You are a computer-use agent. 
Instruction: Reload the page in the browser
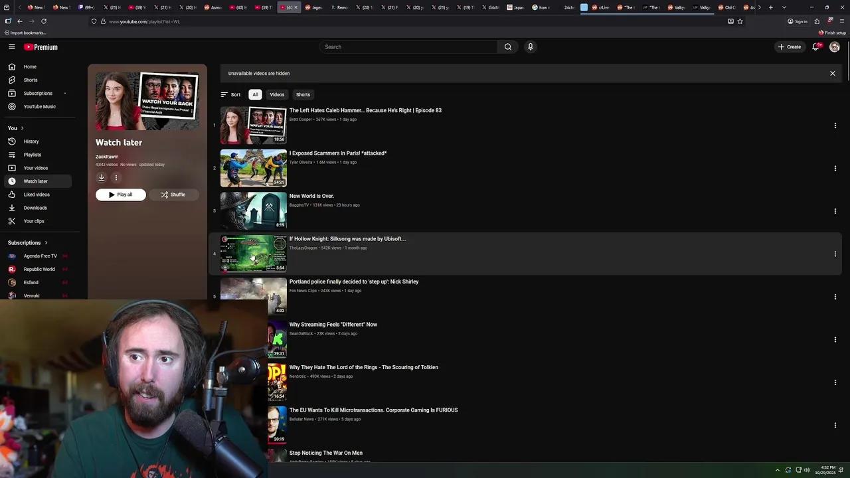(44, 21)
